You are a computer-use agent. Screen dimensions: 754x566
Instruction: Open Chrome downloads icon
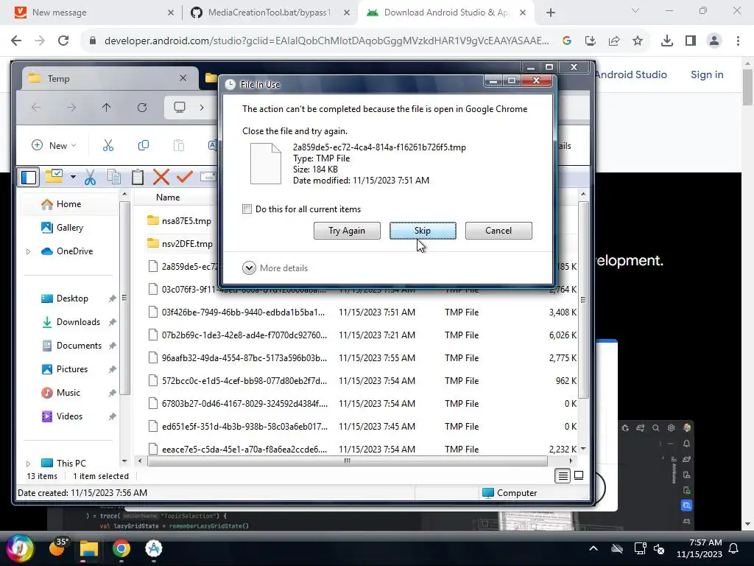(666, 41)
